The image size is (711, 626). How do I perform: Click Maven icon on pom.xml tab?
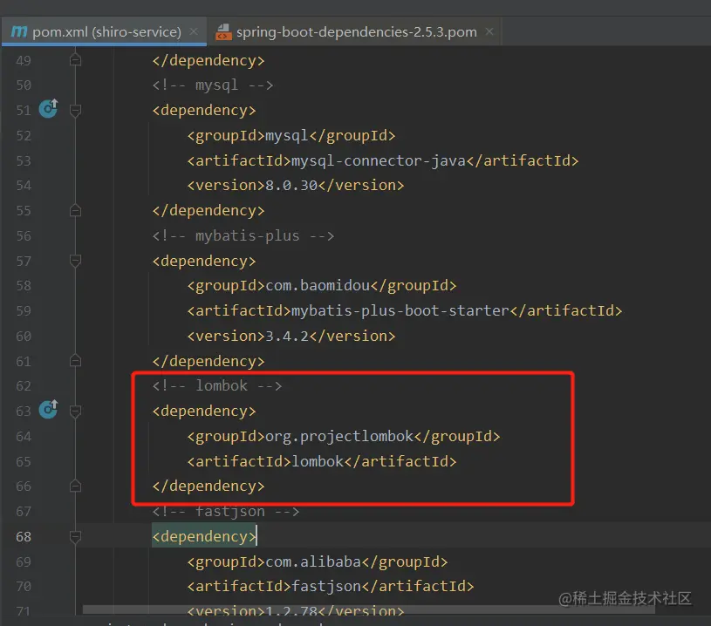click(x=18, y=31)
